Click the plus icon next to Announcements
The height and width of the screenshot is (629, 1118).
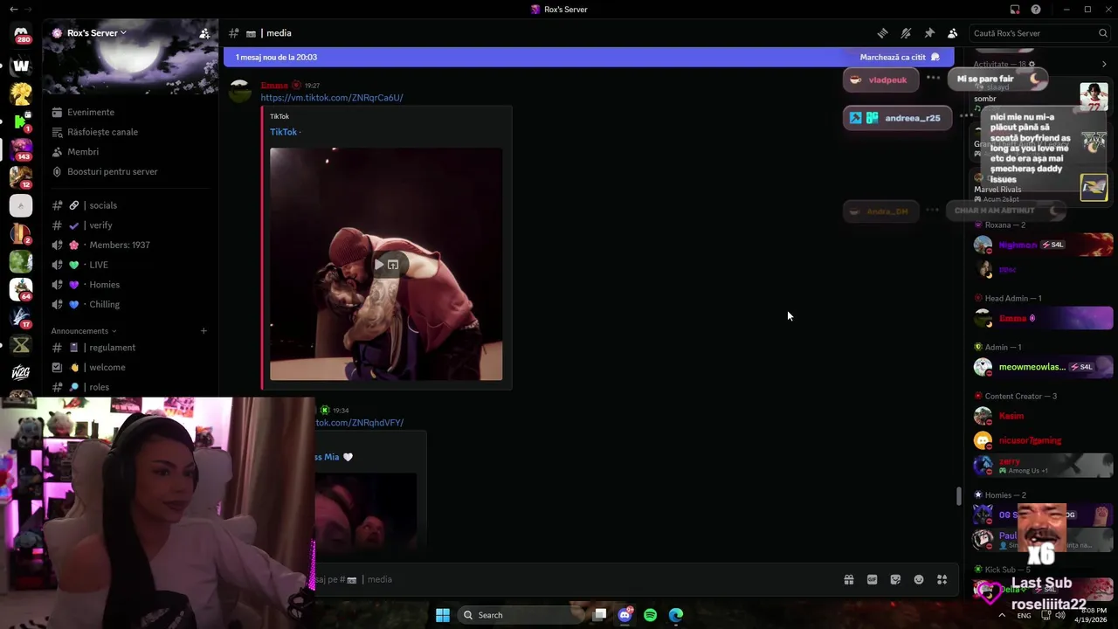pos(204,331)
